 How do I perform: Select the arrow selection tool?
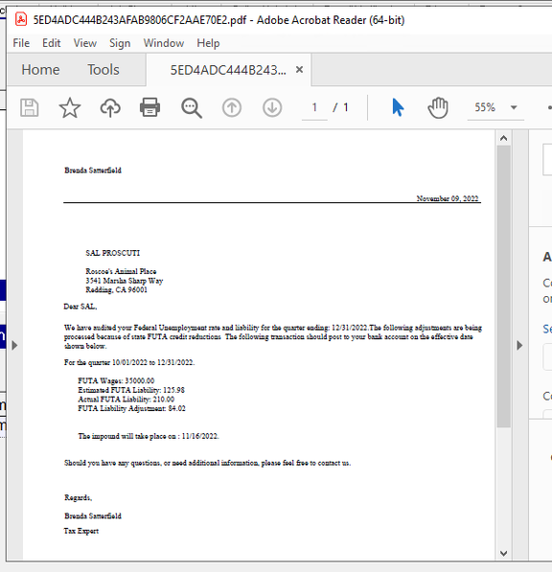pyautogui.click(x=398, y=107)
